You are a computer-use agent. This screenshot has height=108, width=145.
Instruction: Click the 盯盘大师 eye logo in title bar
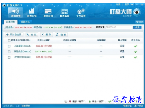click(x=4, y=5)
